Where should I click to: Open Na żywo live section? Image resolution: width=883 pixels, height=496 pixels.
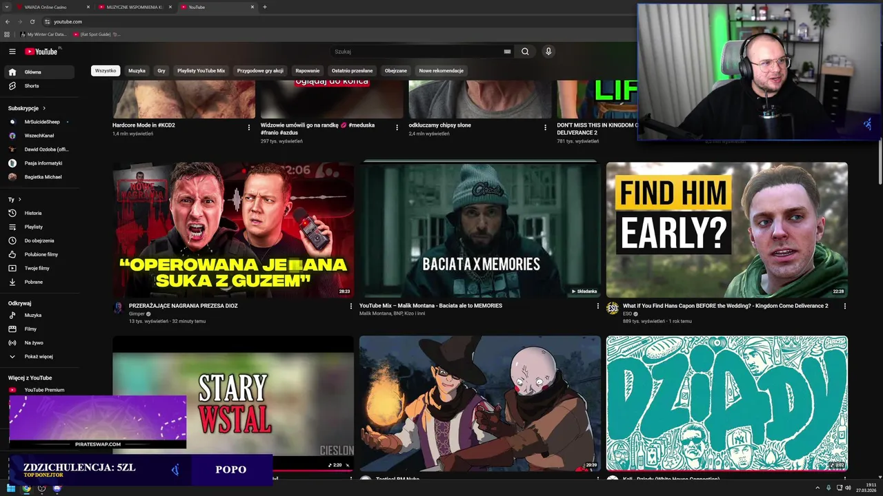point(40,342)
